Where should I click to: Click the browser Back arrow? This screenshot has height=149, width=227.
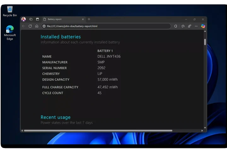pos(24,26)
